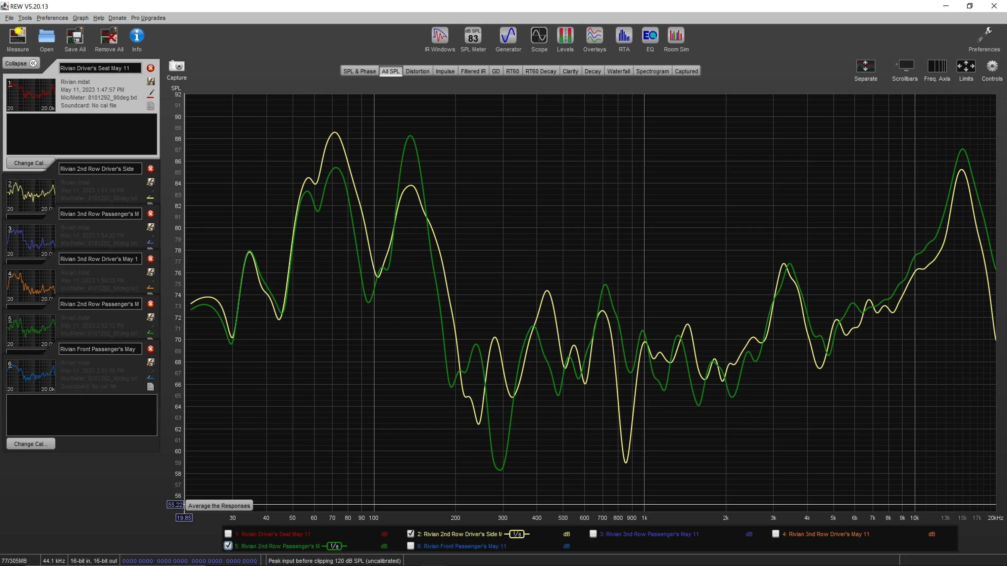
Task: Enable trace 1: Rivian Driver's Seat checkbox
Action: tap(228, 533)
